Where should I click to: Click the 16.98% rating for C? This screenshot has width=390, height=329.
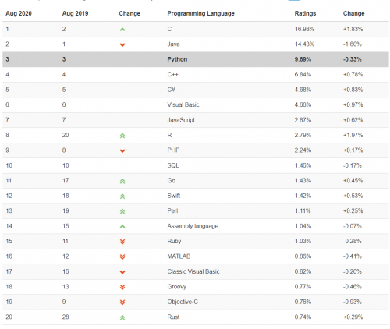(304, 29)
